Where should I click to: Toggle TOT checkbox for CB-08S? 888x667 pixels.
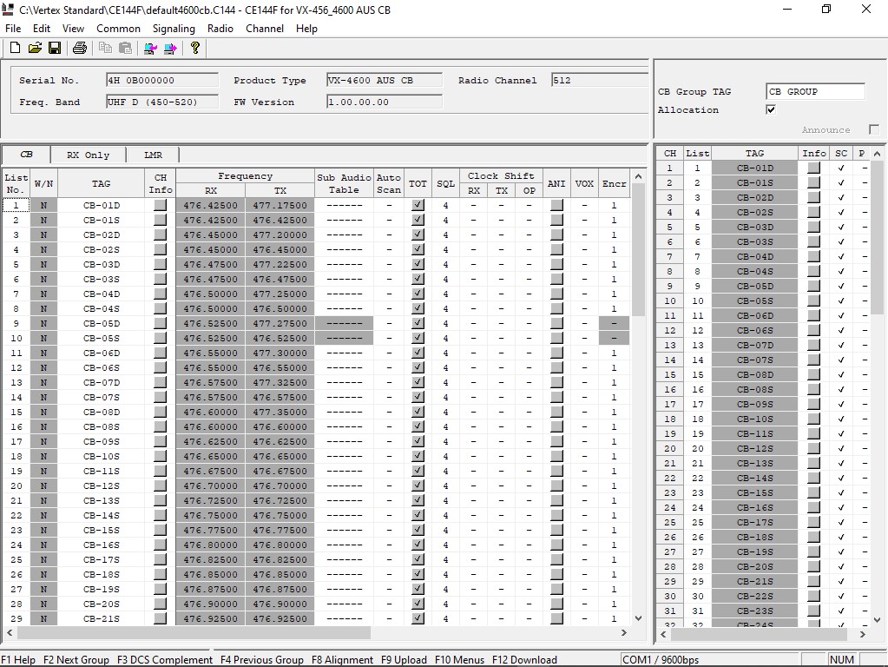(x=418, y=426)
